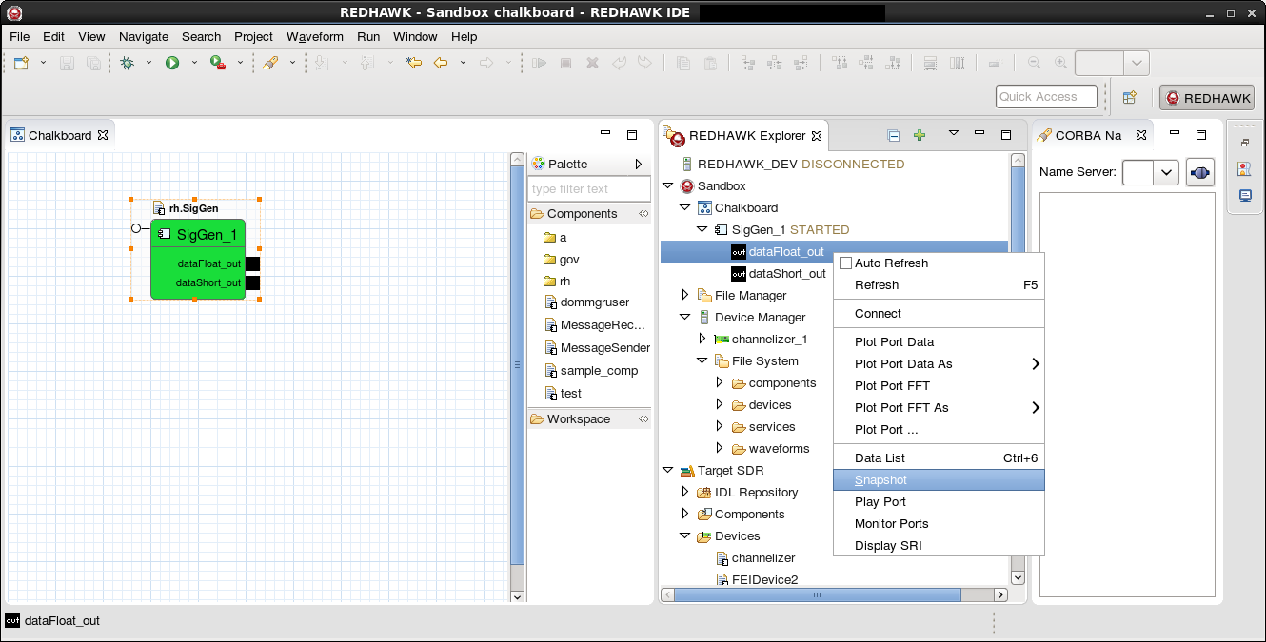Choose Plot Port FFT menu entry
The height and width of the screenshot is (642, 1266).
click(892, 386)
